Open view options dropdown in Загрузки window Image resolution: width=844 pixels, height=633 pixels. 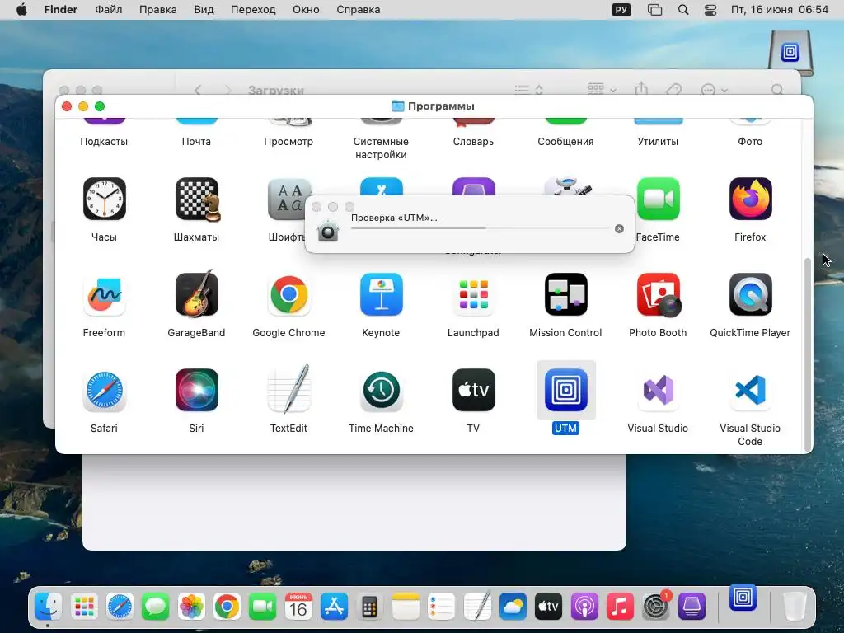coord(528,89)
